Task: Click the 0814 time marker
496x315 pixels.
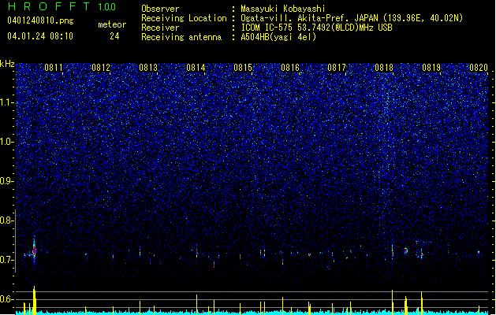Action: tap(196, 68)
